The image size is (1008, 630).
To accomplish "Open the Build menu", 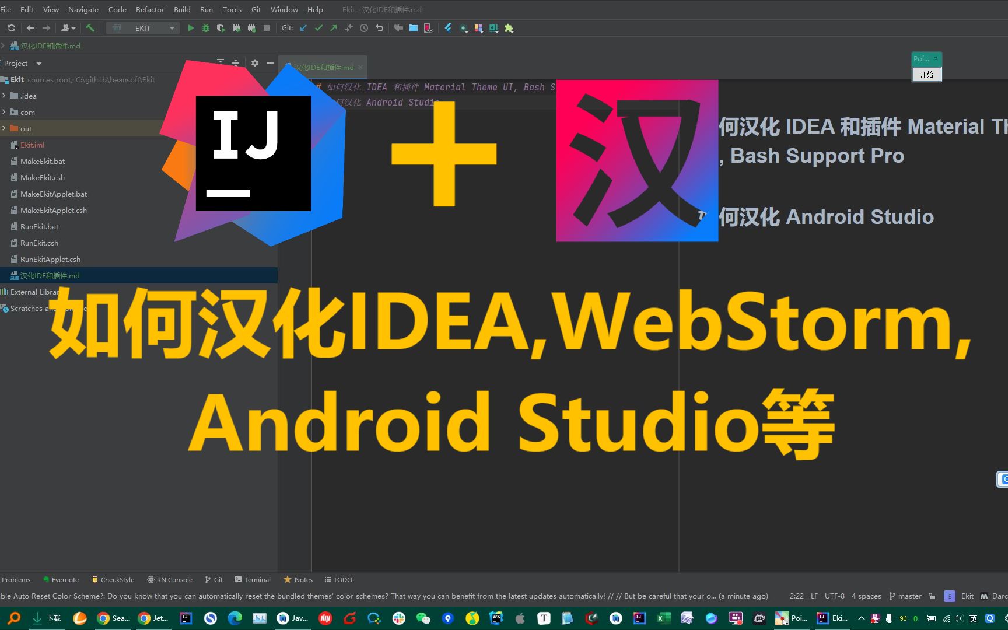I will 182,9.
